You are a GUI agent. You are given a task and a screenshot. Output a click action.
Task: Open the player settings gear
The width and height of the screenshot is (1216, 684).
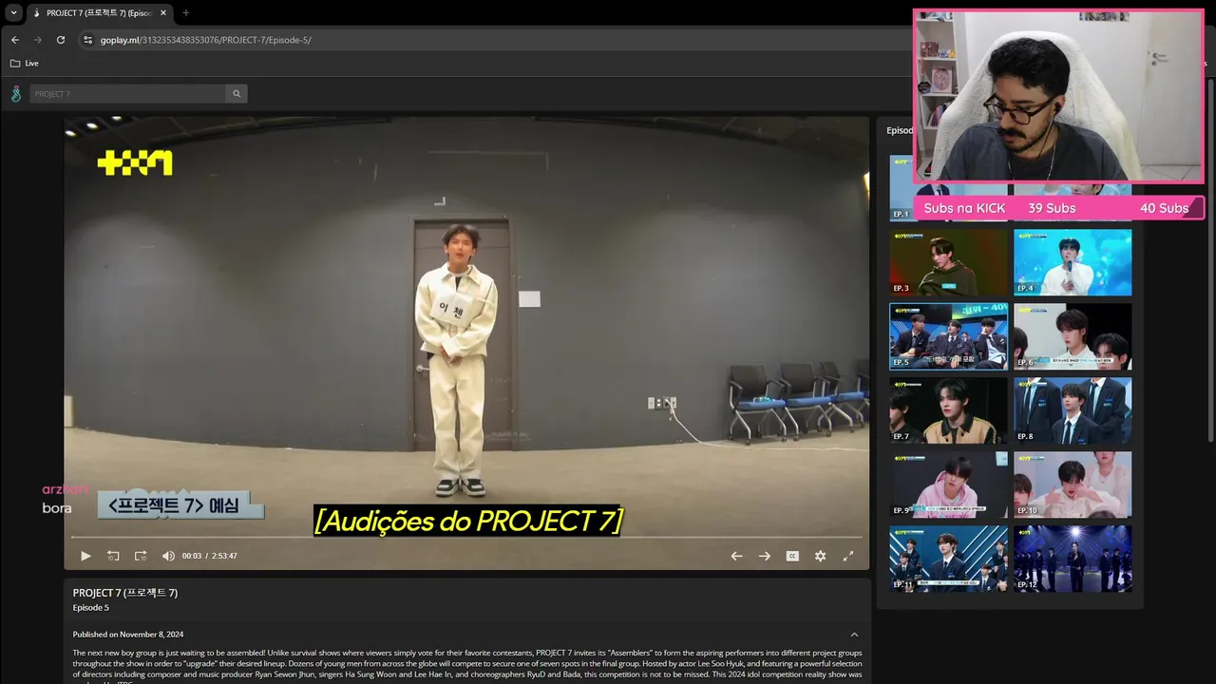(820, 556)
